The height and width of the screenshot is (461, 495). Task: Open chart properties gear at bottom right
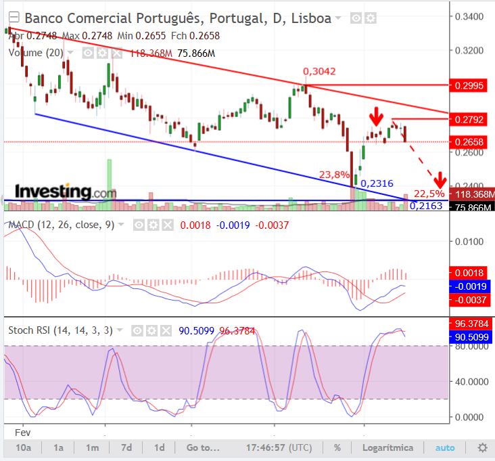(x=482, y=447)
